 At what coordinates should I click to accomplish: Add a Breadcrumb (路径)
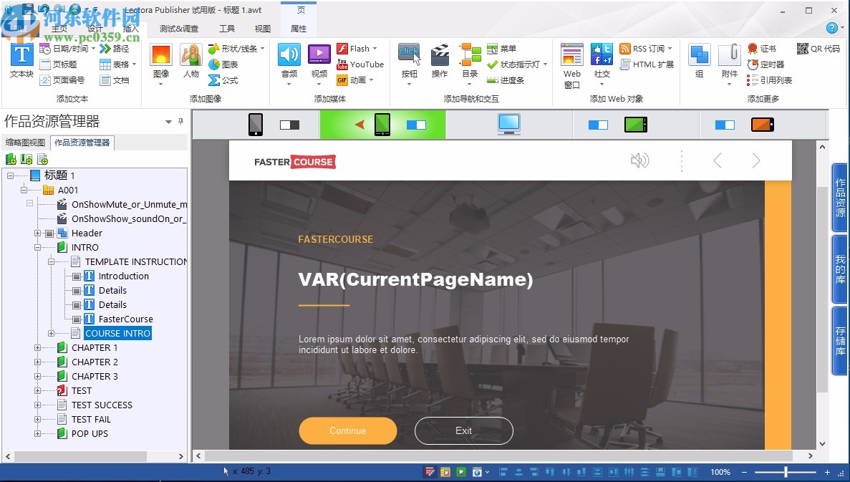click(115, 49)
